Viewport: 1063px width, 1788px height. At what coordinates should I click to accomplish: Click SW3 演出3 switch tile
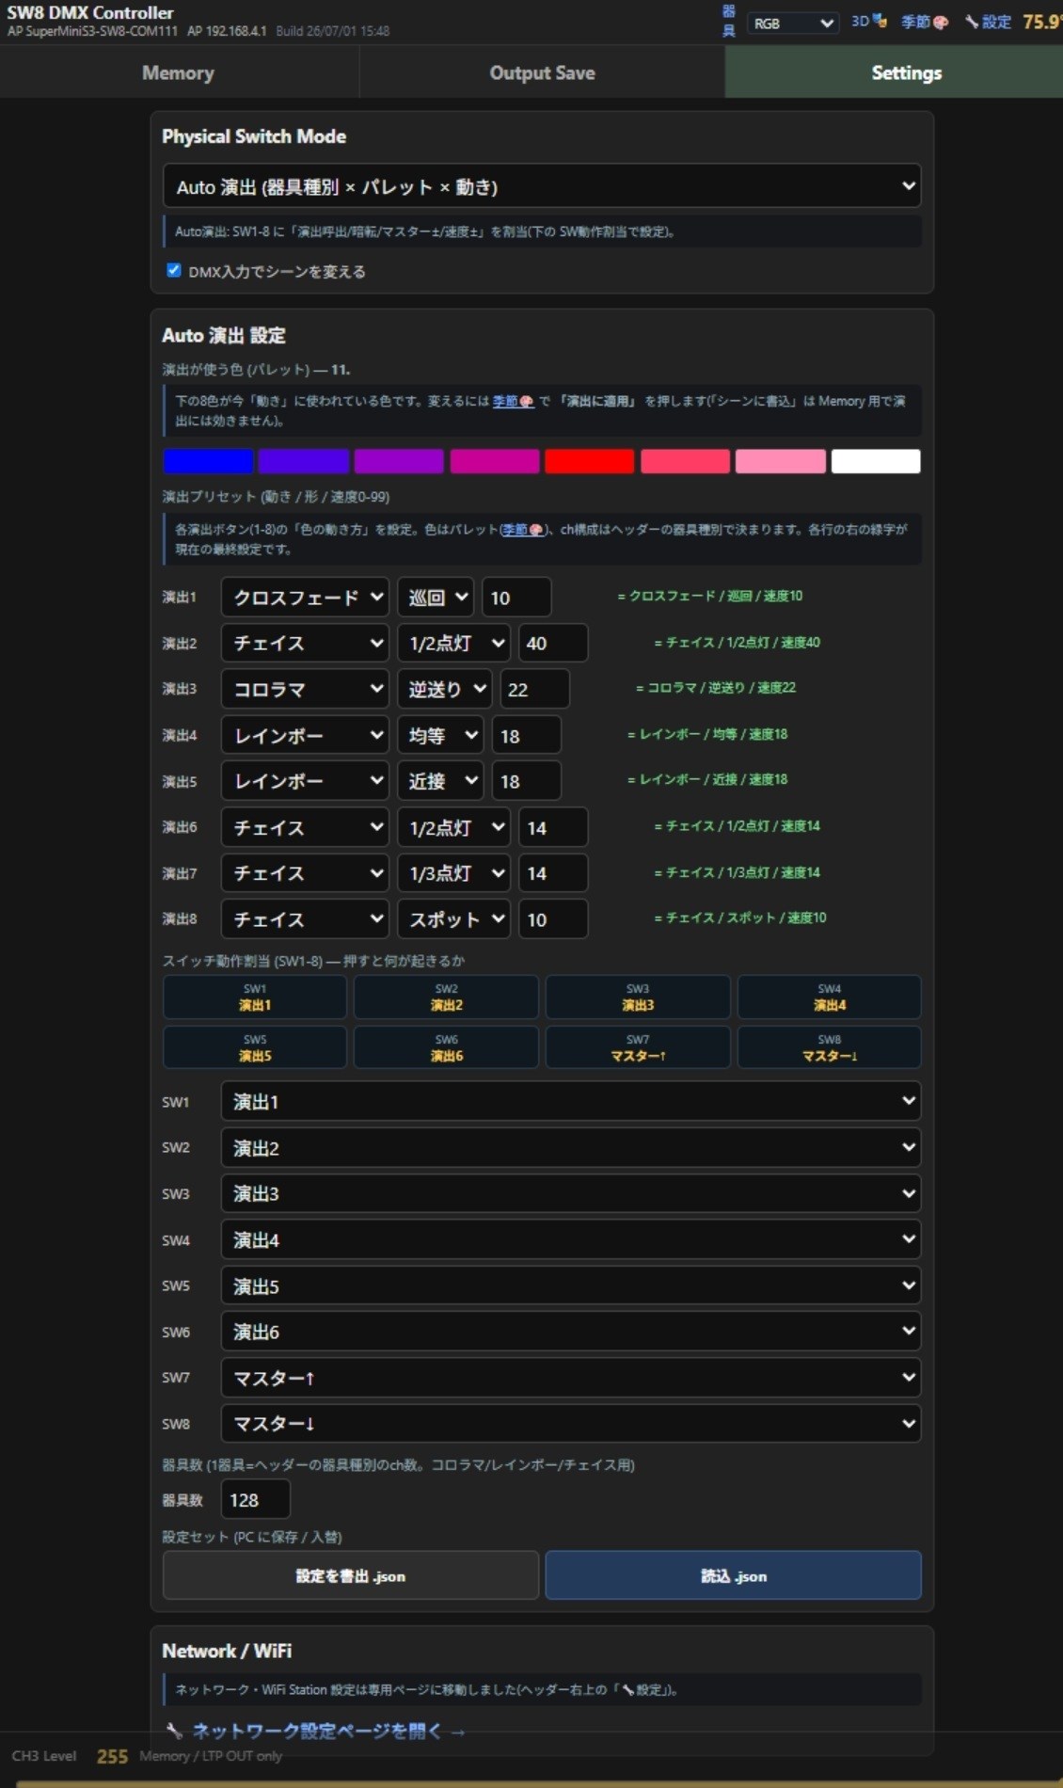click(638, 997)
